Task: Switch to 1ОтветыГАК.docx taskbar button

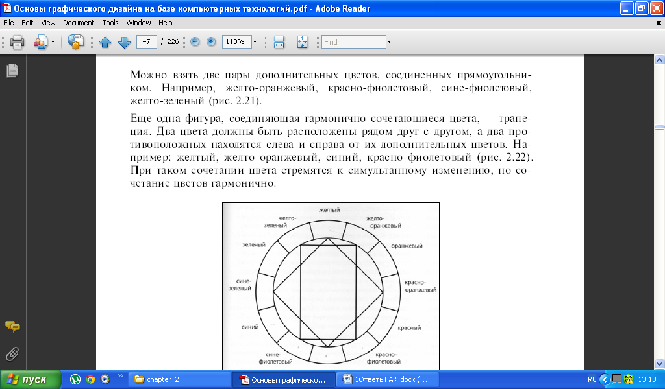Action: point(387,379)
